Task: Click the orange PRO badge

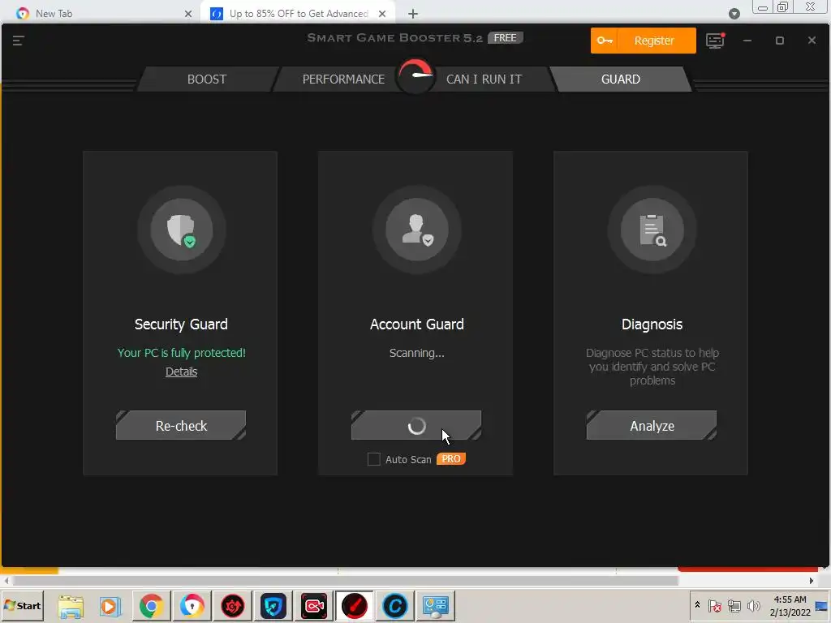Action: pyautogui.click(x=451, y=459)
